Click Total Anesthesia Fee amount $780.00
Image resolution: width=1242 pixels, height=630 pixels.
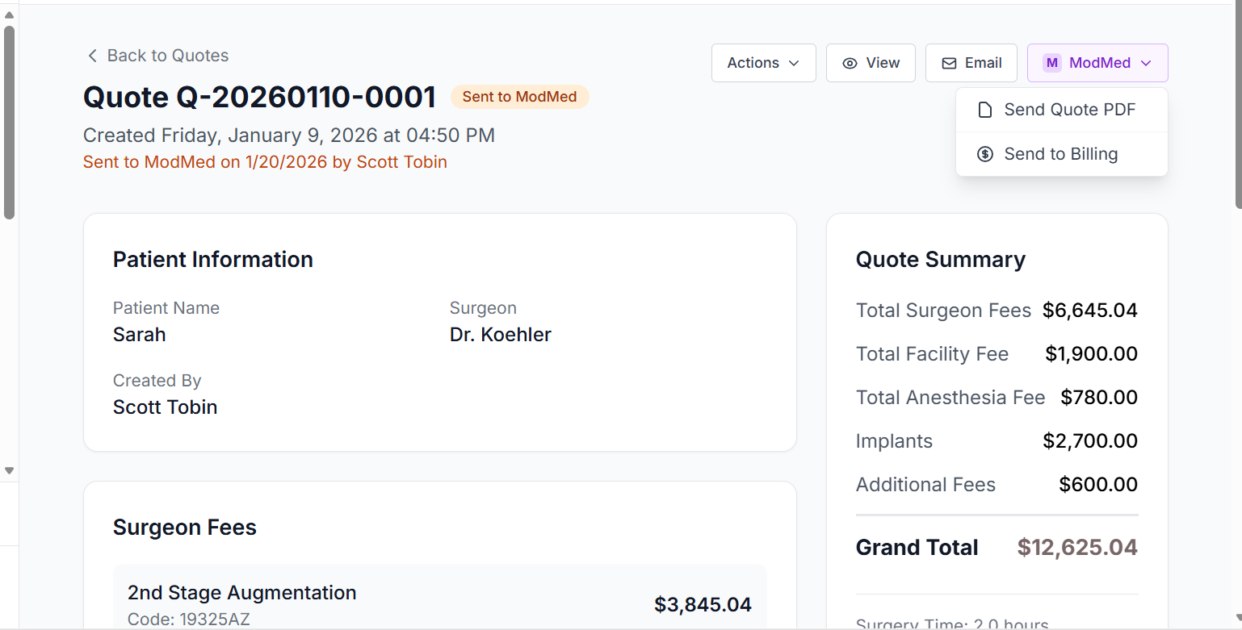pos(1099,398)
